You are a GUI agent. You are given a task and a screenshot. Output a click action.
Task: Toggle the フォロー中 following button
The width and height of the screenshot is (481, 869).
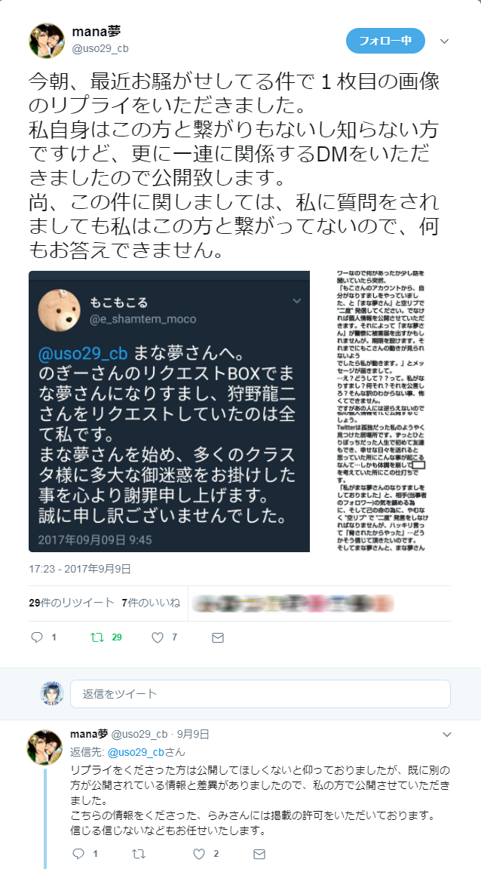pyautogui.click(x=385, y=41)
